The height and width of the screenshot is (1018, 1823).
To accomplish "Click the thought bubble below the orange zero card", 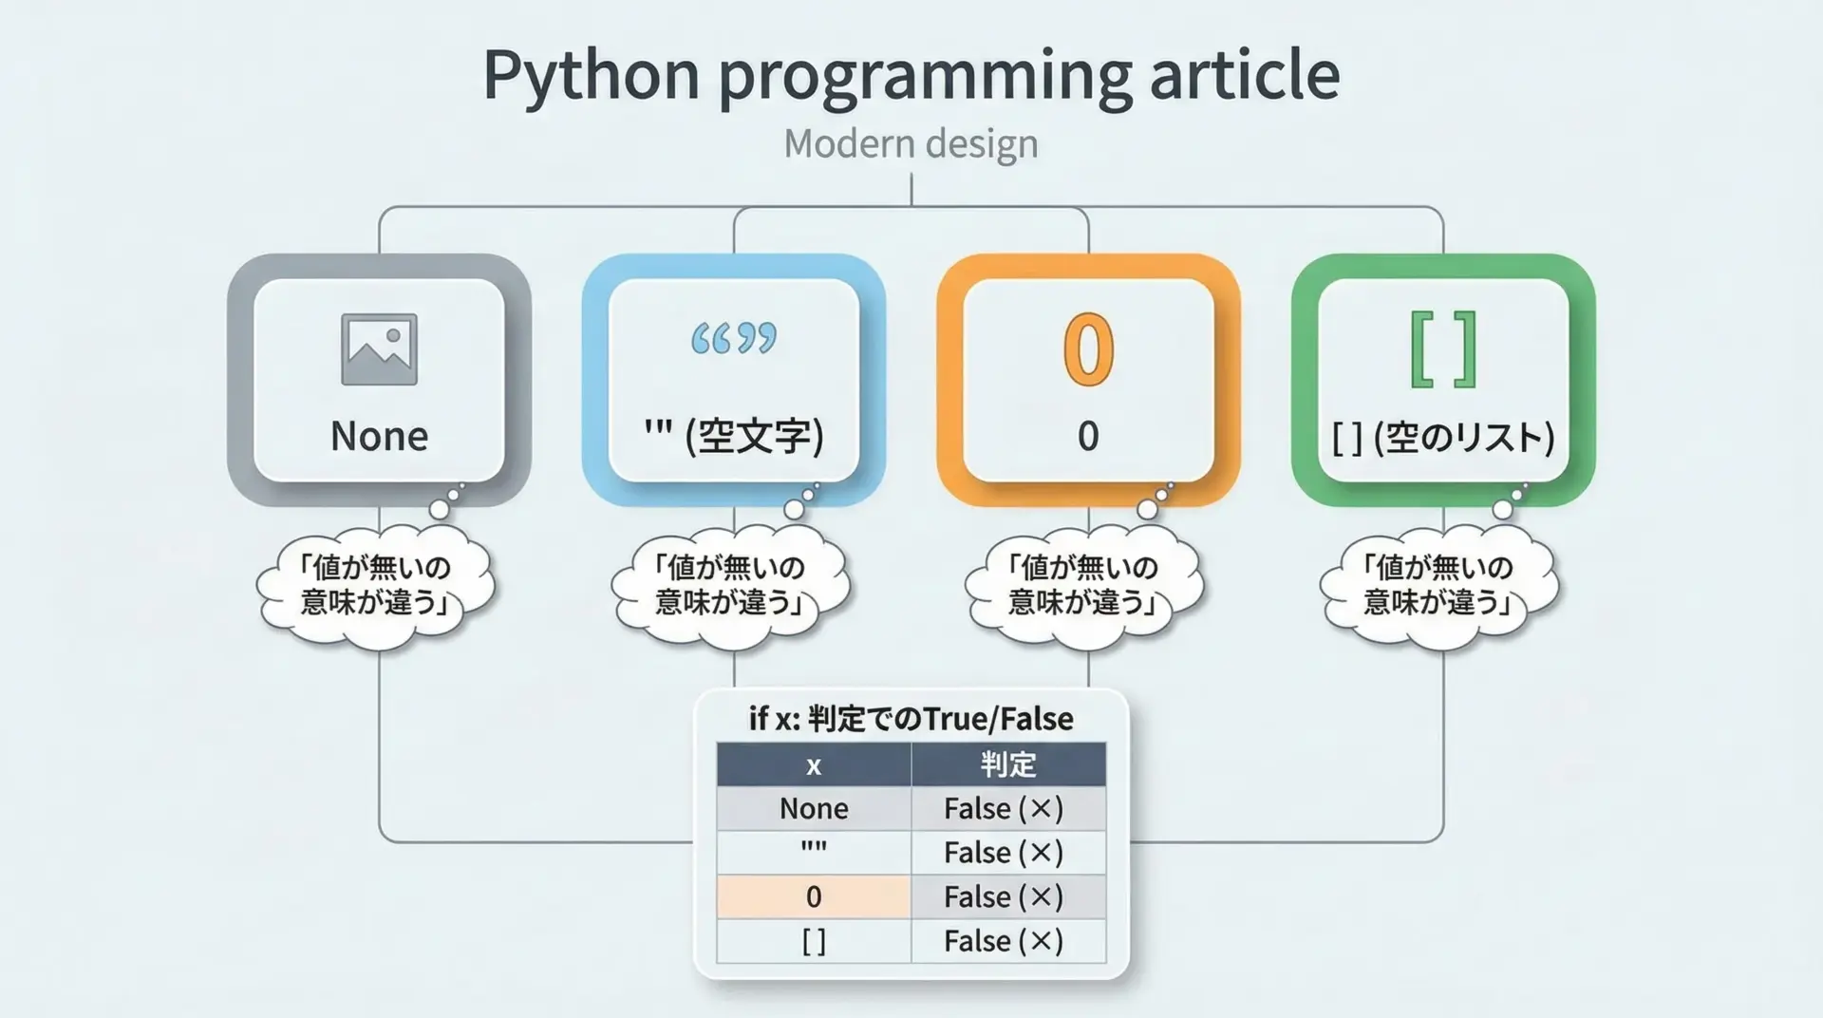I will click(x=1084, y=585).
